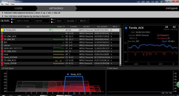The width and height of the screenshot is (179, 96).
Task: Sort the table by SSID column
Action: click(28, 26)
